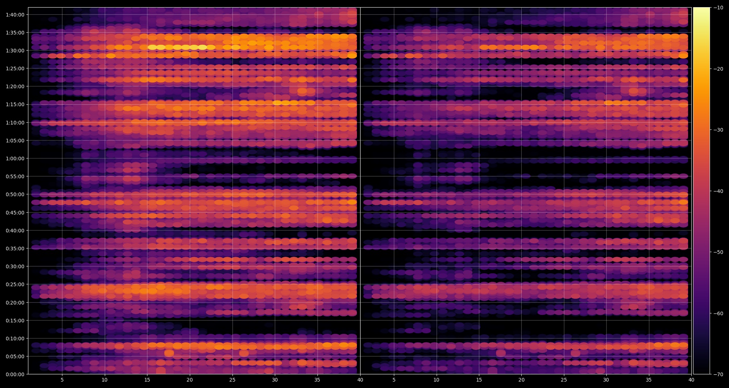Click the −60 colorbar tick label

[x=718, y=313]
